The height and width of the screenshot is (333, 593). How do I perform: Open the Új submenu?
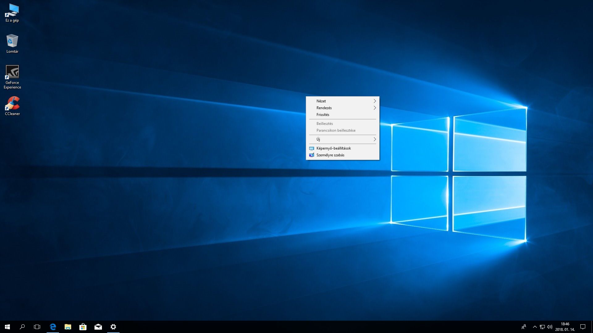343,139
